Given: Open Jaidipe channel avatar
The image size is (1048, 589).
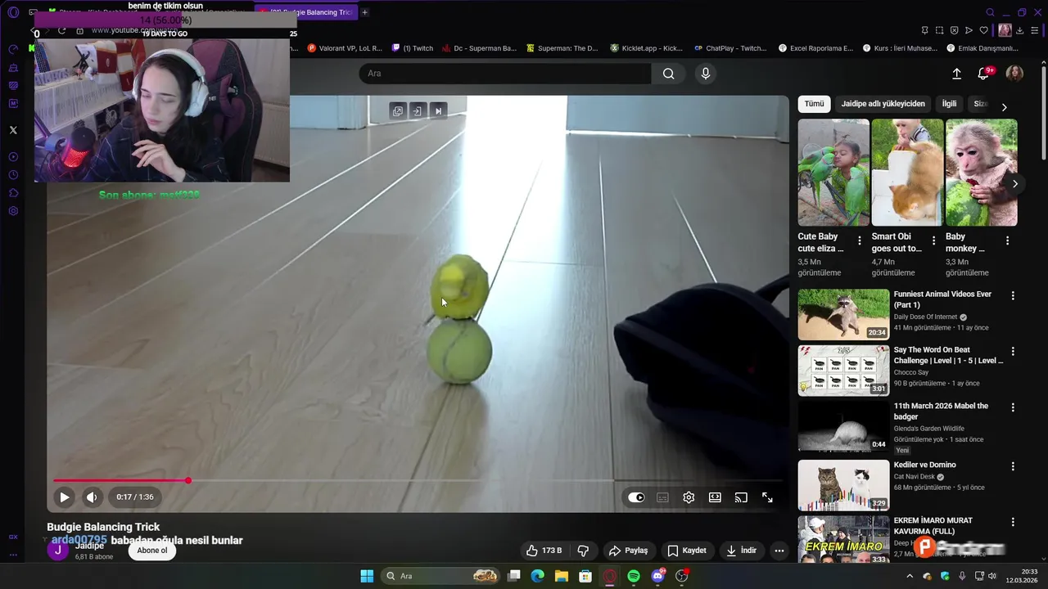Looking at the screenshot, I should pos(57,551).
